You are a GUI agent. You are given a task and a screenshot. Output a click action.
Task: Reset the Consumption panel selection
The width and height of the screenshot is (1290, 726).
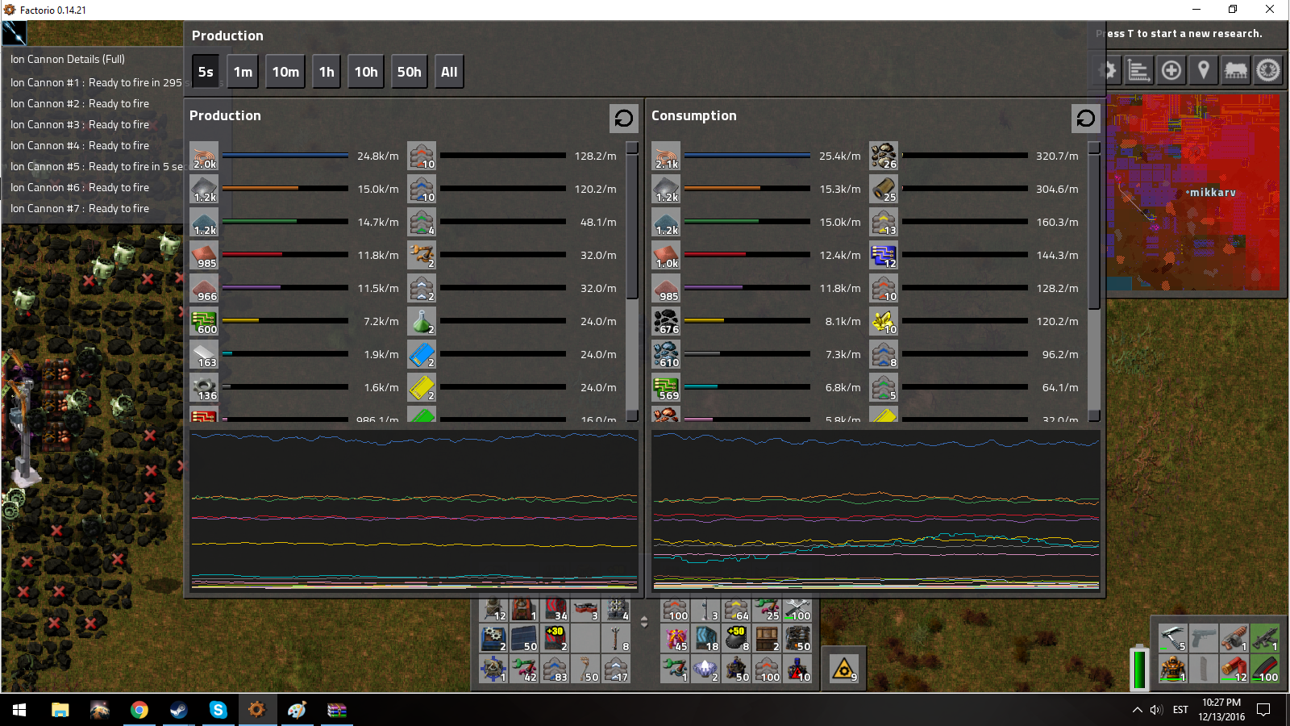click(1086, 119)
